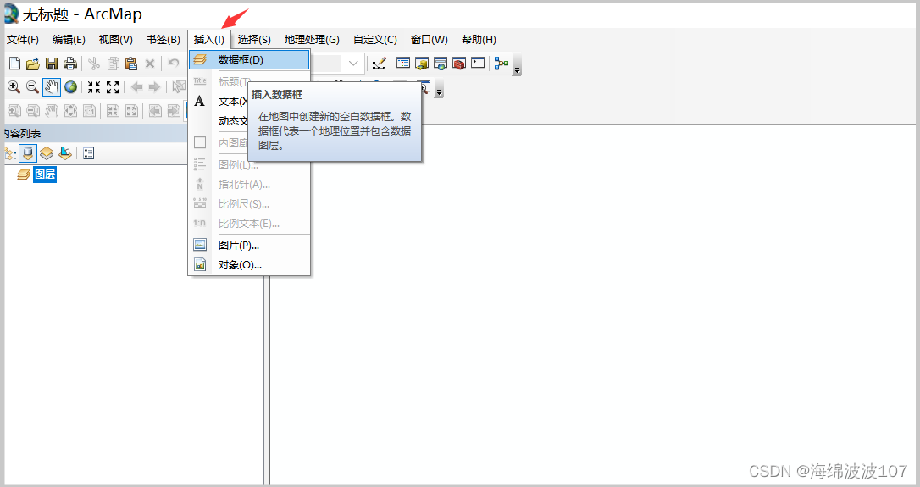Select the Zoom In magnifier tool
The image size is (920, 487).
[14, 87]
